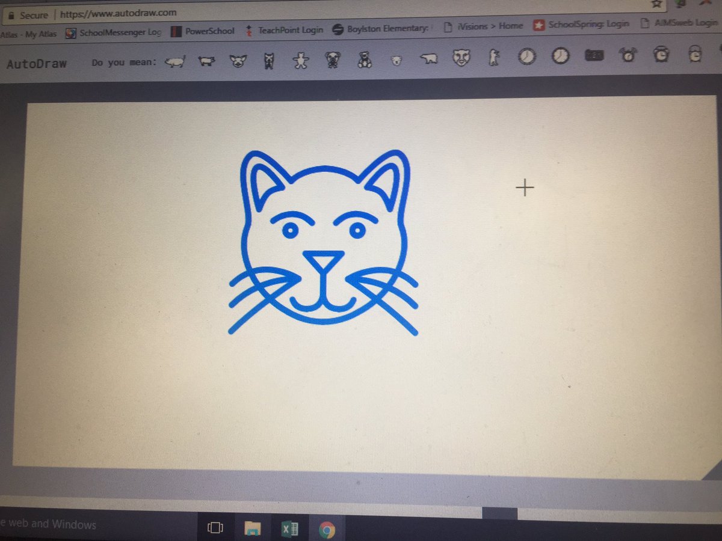Screen dimensions: 722x541
Task: Pick the left-facing pig with raised tail suggestion
Action: point(175,61)
